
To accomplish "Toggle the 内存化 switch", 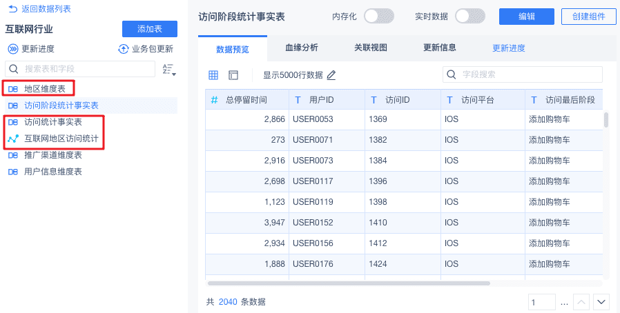I will [x=378, y=16].
